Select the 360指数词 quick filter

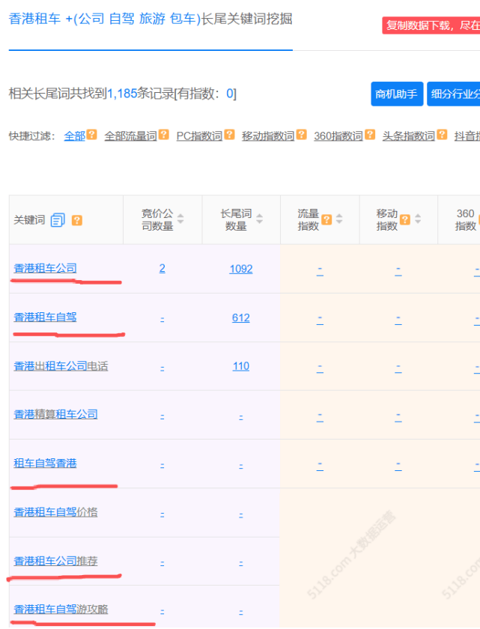click(x=338, y=136)
